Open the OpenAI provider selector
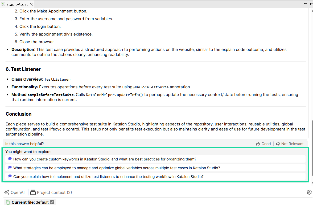This screenshot has height=205, width=313. tap(18, 192)
